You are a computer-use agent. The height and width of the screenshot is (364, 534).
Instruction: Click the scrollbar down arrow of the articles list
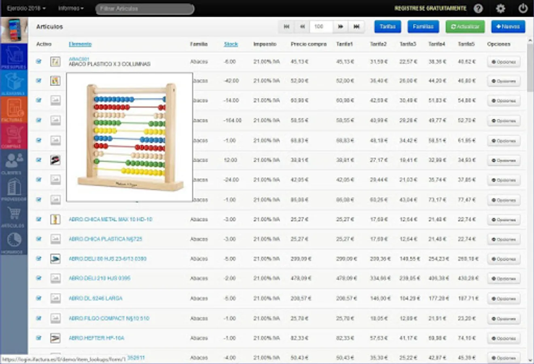click(x=530, y=360)
